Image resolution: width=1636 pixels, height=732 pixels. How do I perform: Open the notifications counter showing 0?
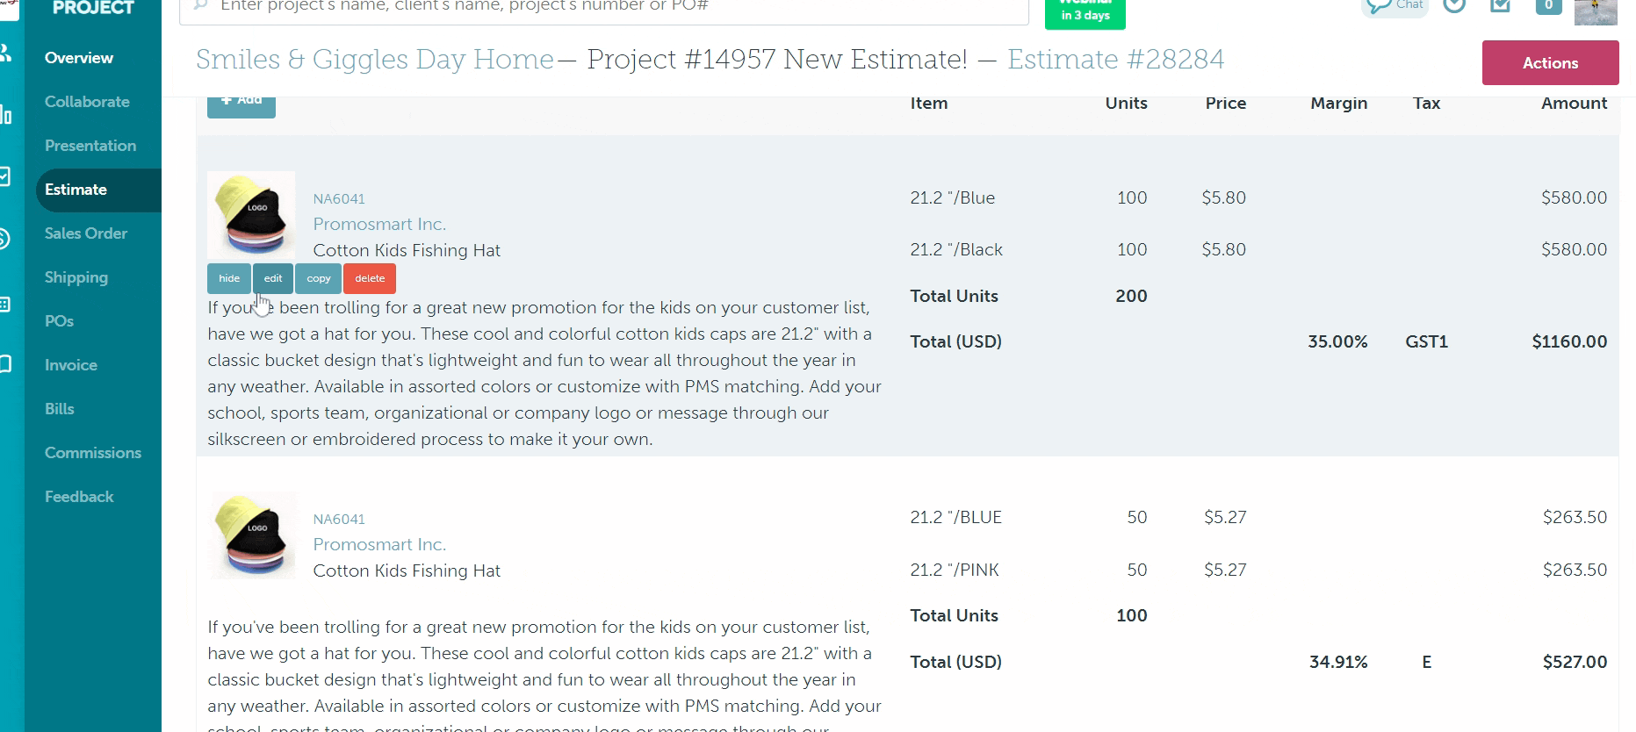point(1548,6)
